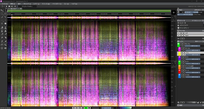
Task: Click the yellow ドラム layer color swatch
Action: [x=179, y=54]
